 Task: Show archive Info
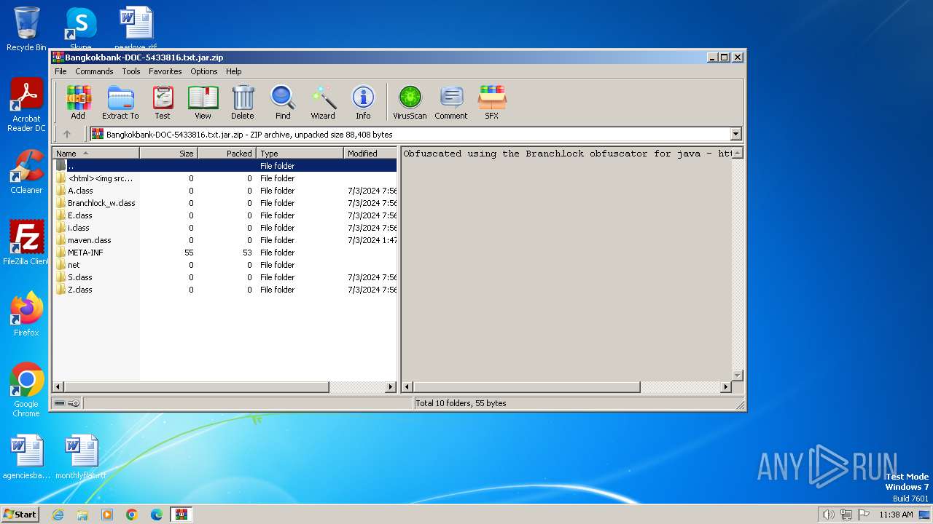click(363, 103)
